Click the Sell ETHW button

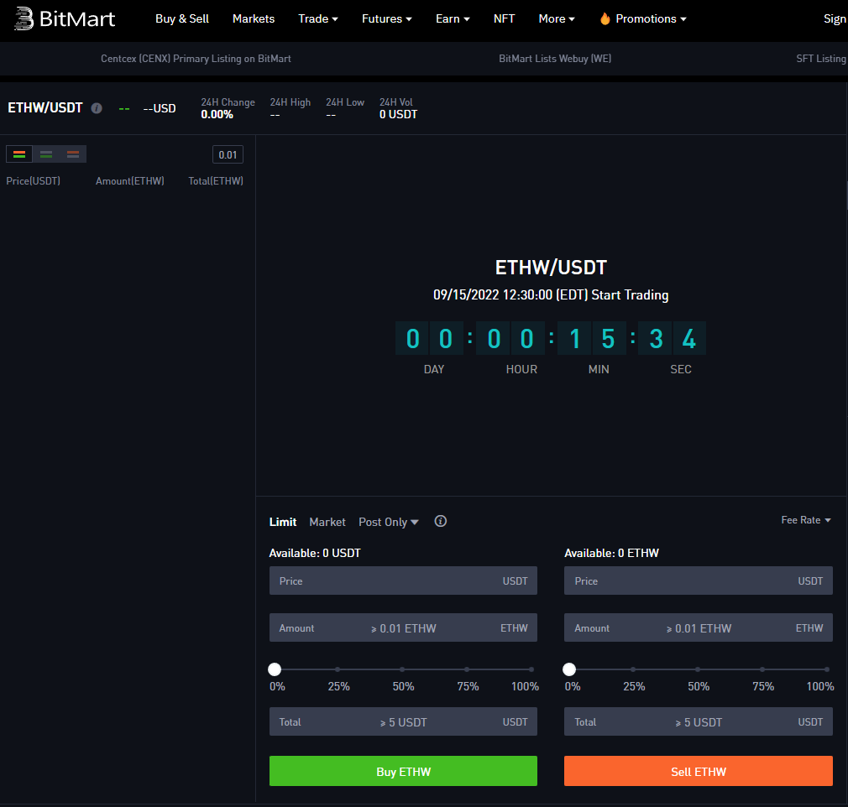[x=699, y=771]
